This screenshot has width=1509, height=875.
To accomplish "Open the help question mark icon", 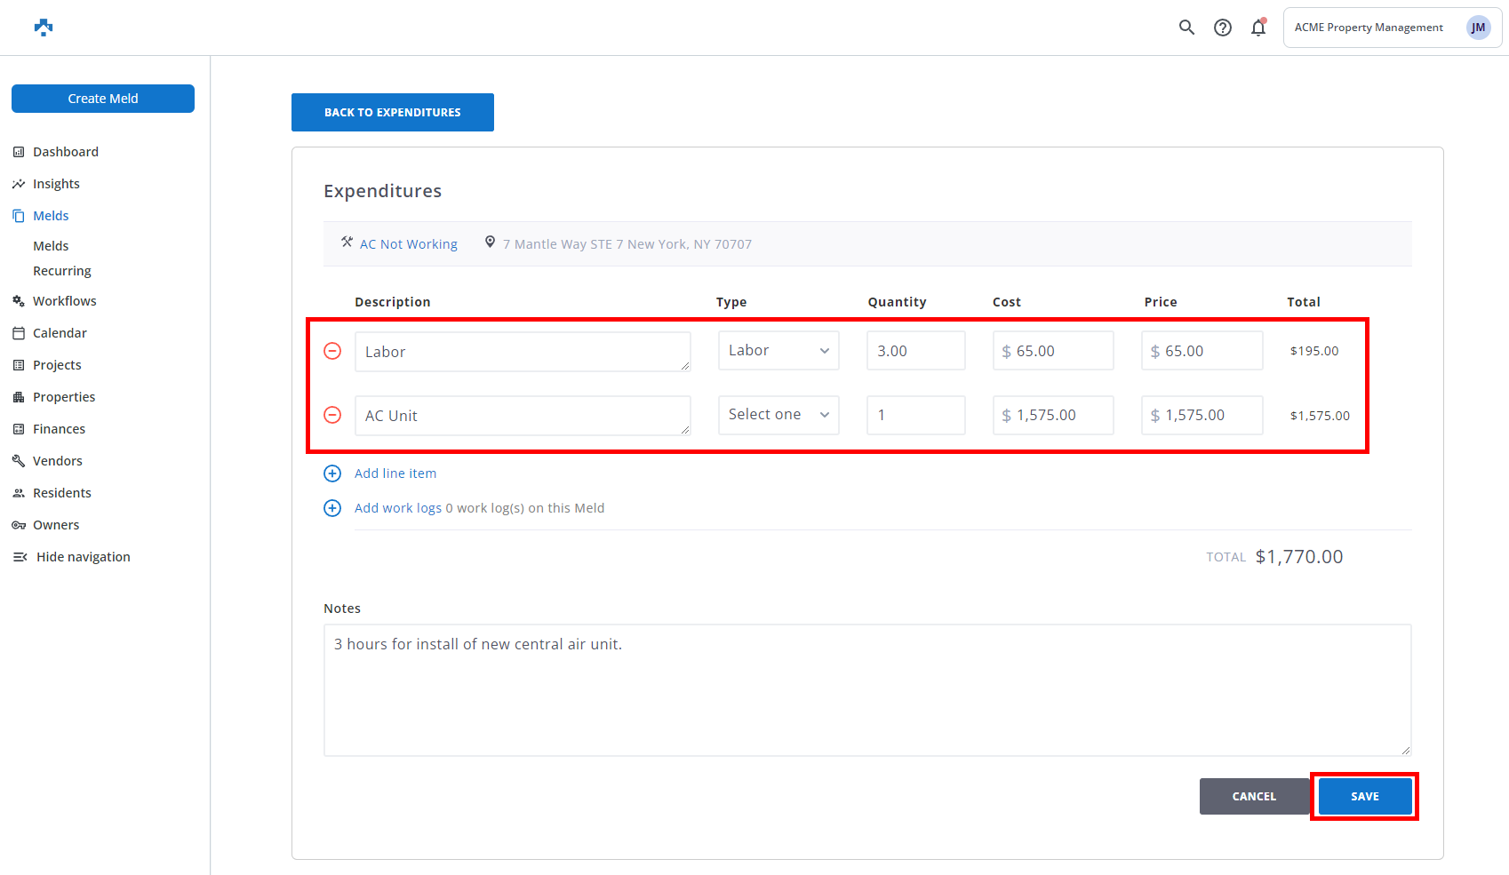I will (1223, 28).
